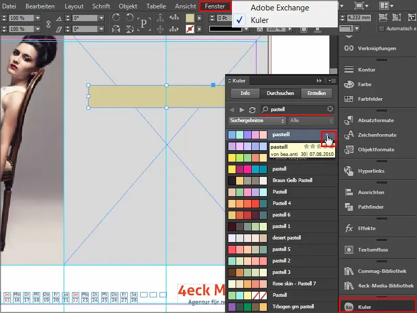
Task: Go to previous Kuler results page
Action: point(232,110)
